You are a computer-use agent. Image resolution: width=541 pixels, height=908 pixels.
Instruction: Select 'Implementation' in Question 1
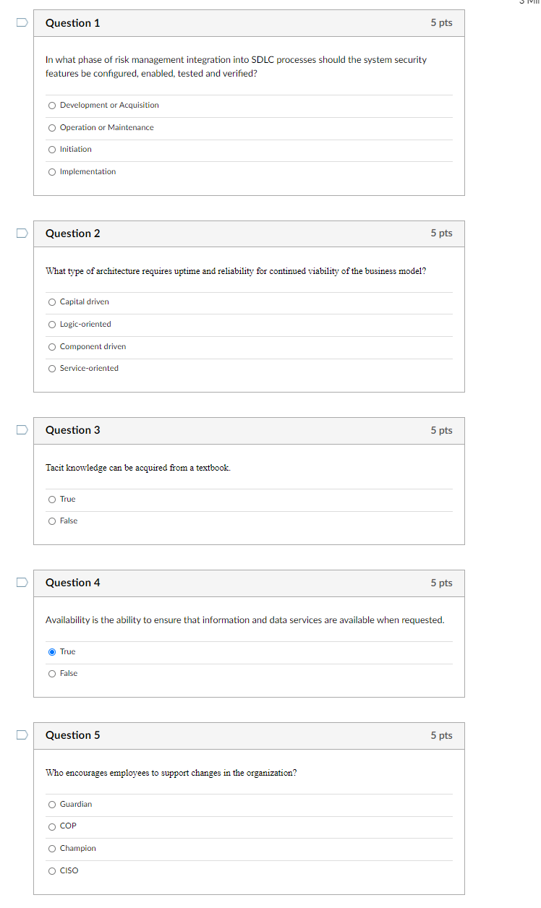51,172
